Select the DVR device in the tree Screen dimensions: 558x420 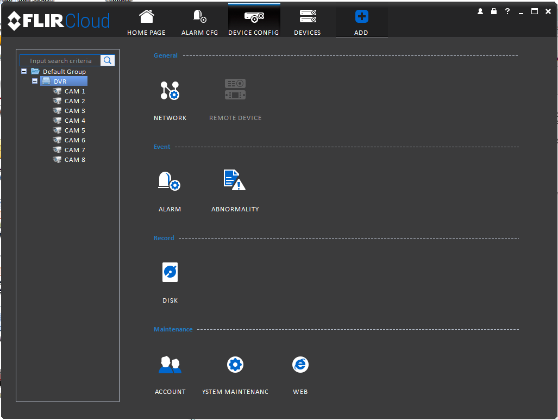[64, 82]
